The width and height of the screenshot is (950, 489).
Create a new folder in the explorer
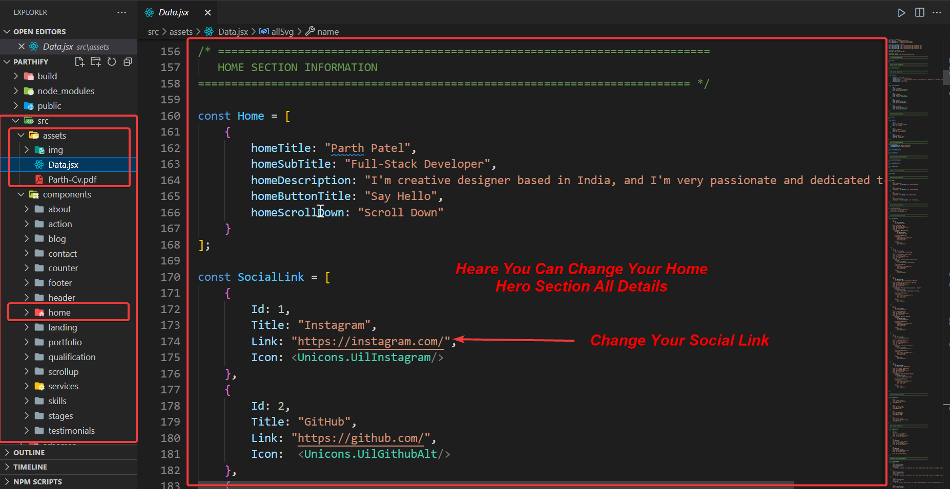[95, 61]
